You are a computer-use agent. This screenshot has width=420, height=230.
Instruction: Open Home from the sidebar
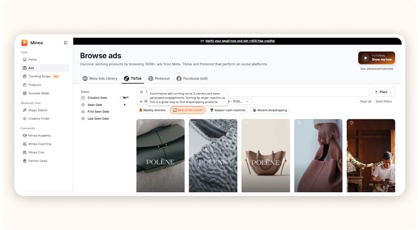(45, 59)
